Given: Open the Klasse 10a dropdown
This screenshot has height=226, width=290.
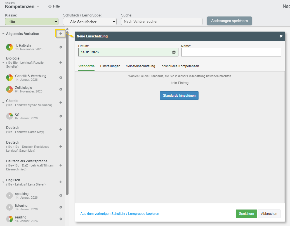Looking at the screenshot, I should (x=32, y=22).
